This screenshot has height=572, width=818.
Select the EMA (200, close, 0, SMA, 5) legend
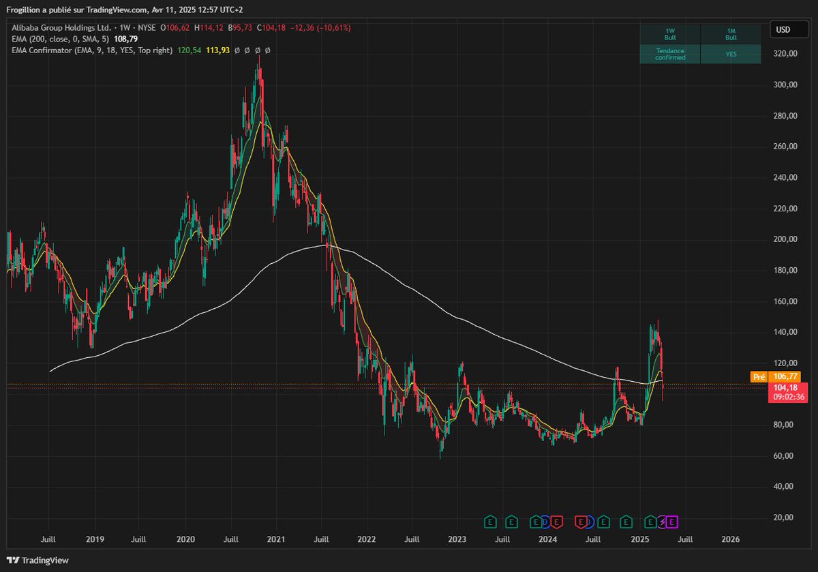click(60, 39)
